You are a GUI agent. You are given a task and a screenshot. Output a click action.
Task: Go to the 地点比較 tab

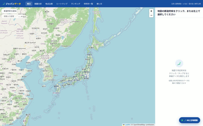pyautogui.click(x=49, y=4)
